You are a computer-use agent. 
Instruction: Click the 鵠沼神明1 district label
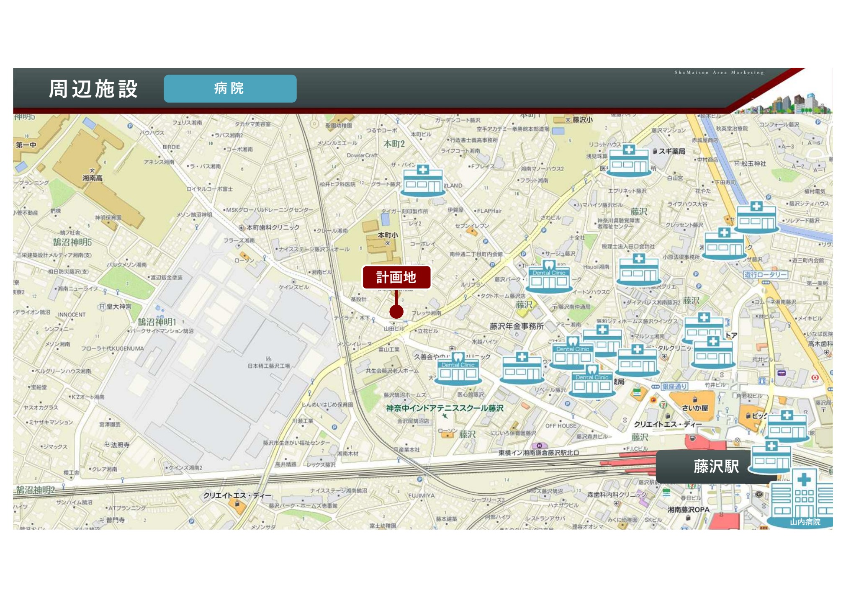tap(157, 322)
